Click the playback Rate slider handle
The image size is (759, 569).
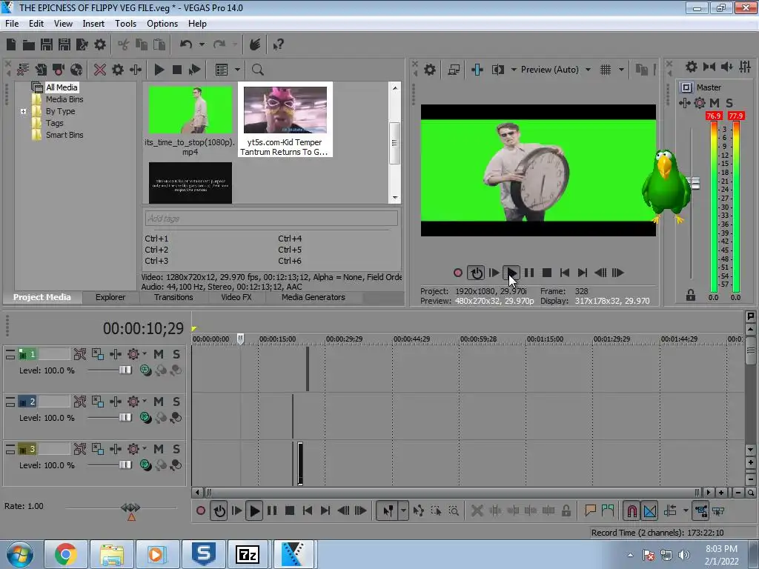(130, 508)
